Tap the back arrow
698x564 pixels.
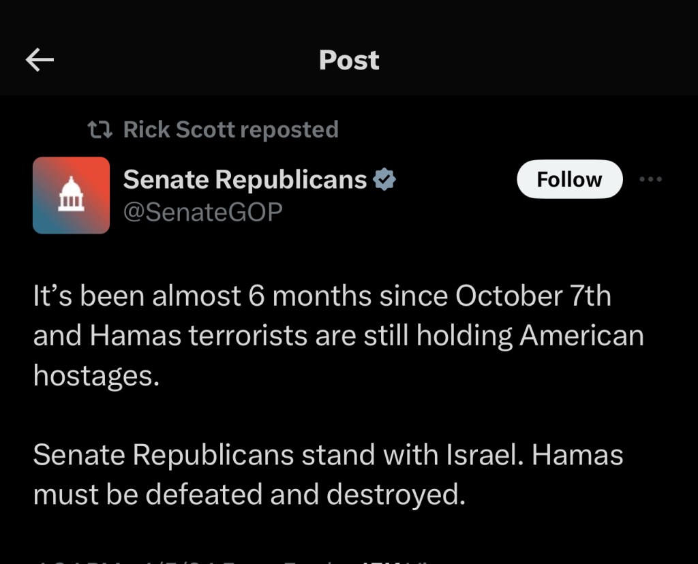point(40,61)
